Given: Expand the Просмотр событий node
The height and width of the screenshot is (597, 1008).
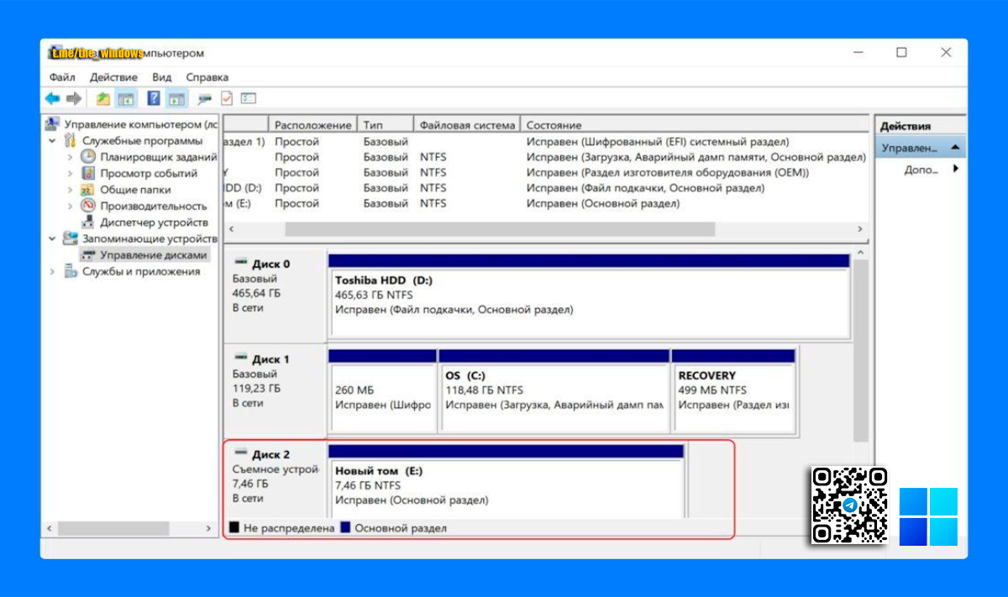Looking at the screenshot, I should [x=70, y=173].
